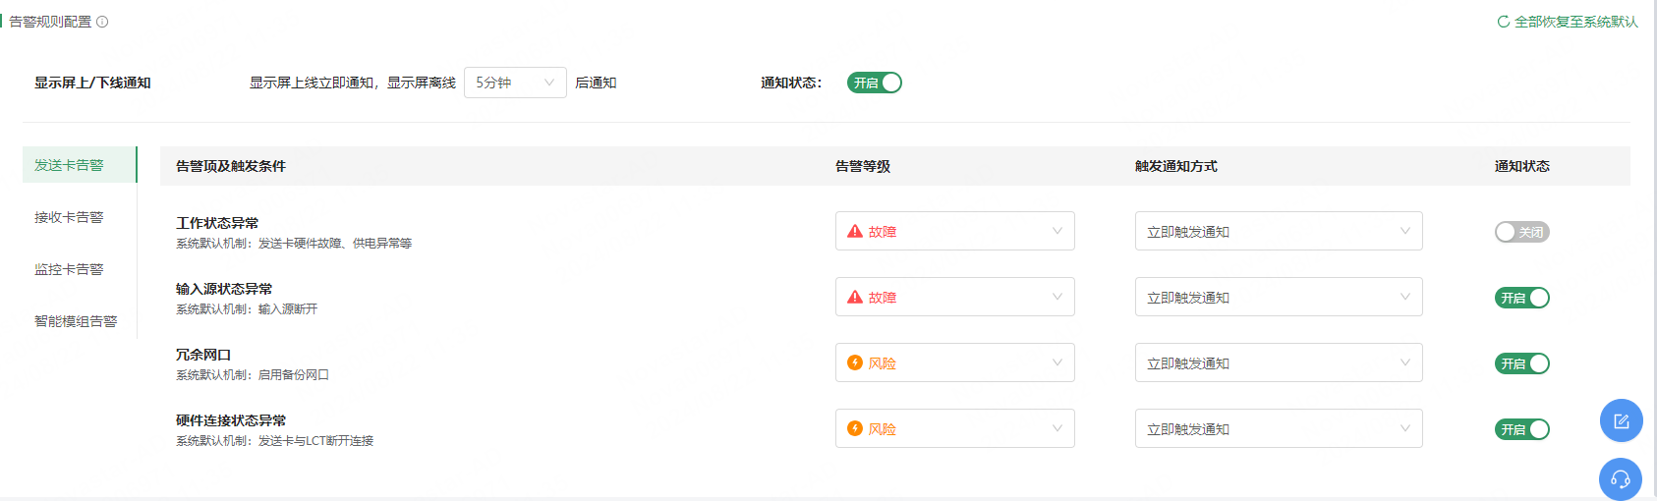Viewport: 1657px width, 501px height.
Task: Switch to the 监控卡告警 tab
Action: click(69, 269)
